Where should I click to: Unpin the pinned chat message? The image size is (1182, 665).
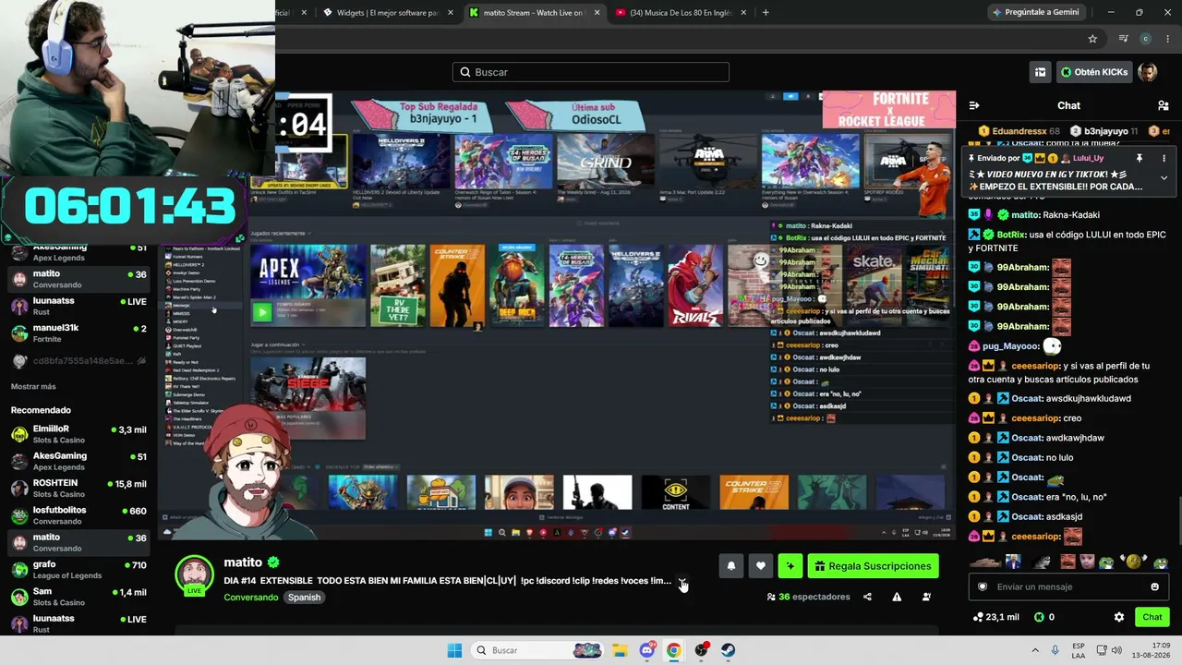click(1140, 158)
